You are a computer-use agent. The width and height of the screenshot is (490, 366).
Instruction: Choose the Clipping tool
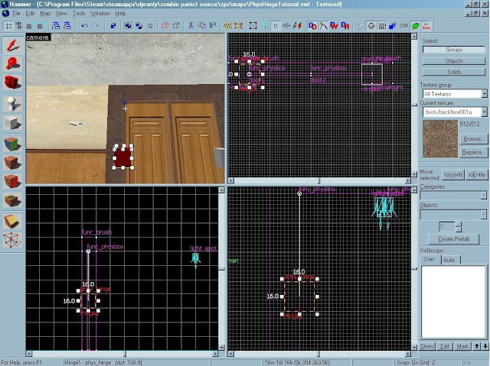tap(12, 221)
